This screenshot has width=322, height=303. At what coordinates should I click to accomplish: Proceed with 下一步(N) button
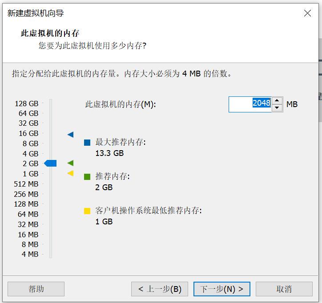[222, 289]
